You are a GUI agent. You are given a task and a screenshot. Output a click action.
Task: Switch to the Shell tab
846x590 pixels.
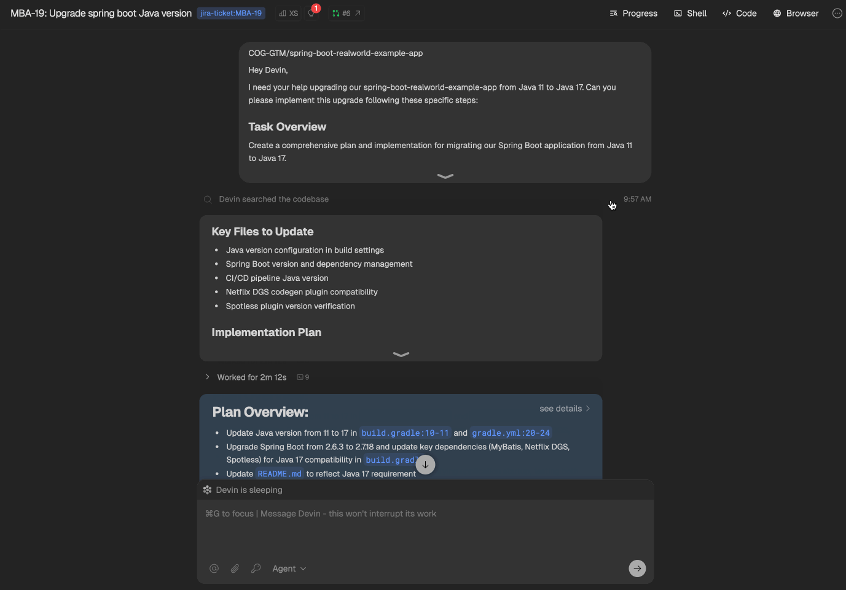tap(691, 13)
